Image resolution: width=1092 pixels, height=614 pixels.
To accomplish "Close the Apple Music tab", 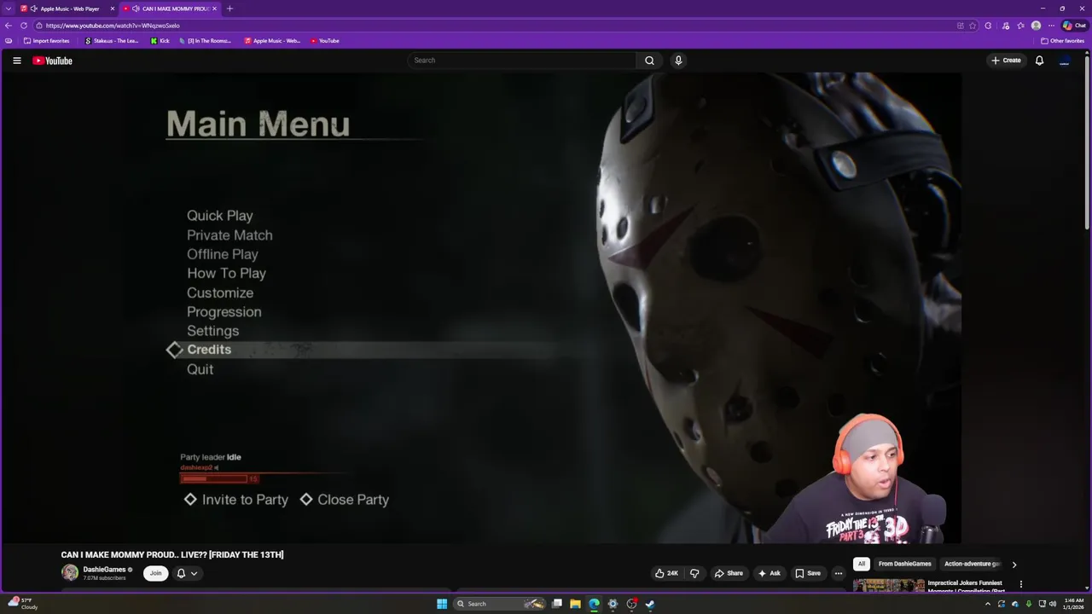I will (112, 9).
